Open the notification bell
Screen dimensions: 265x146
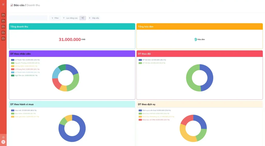[3, 137]
